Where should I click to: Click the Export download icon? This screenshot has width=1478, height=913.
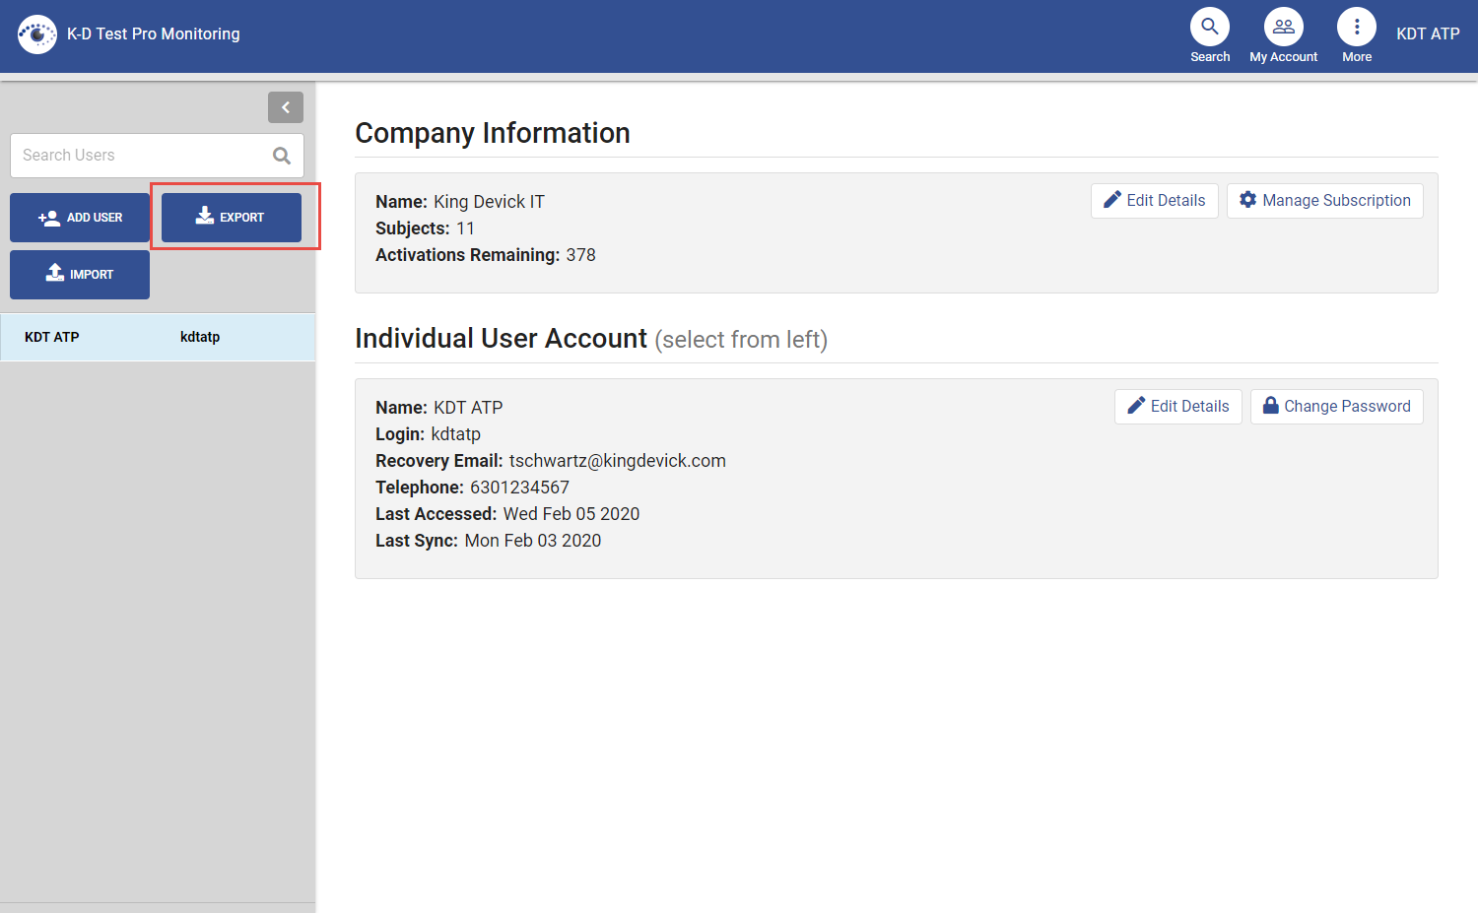click(x=206, y=216)
